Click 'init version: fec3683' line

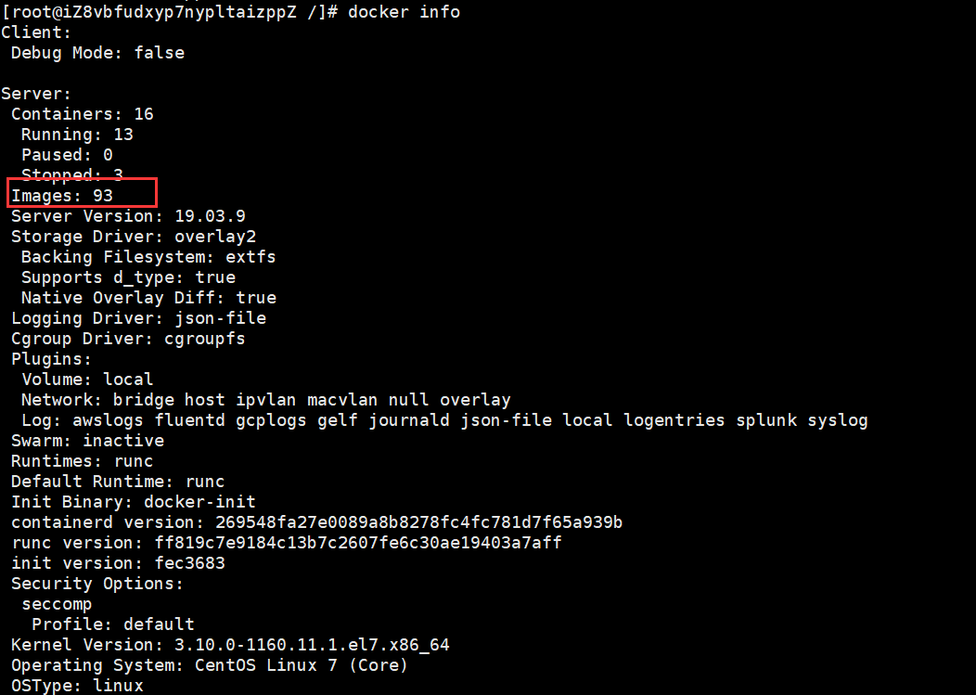click(118, 563)
